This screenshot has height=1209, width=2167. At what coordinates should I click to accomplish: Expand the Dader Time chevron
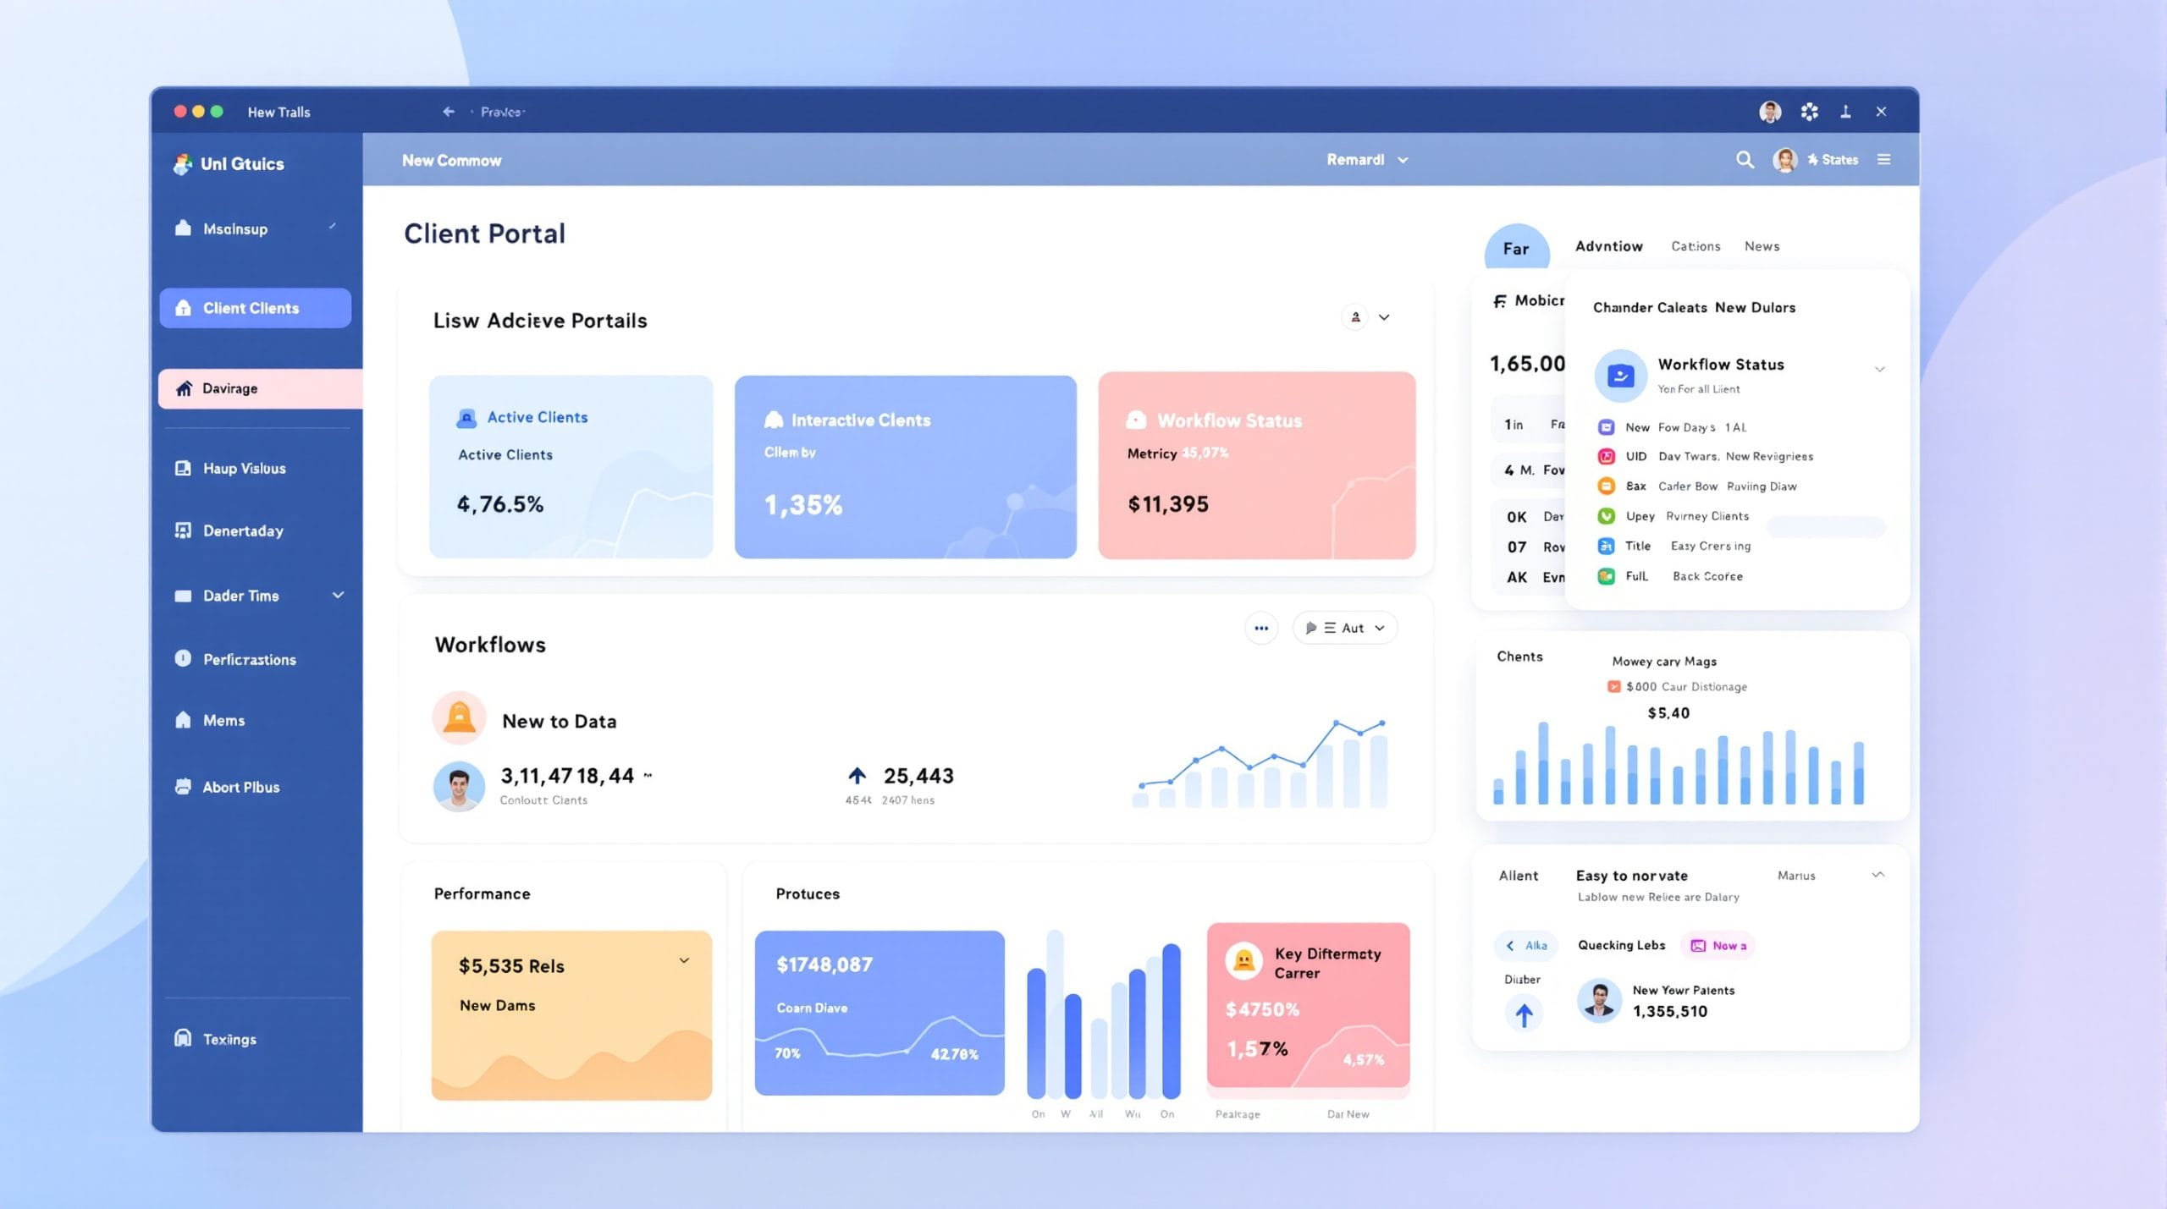[339, 596]
